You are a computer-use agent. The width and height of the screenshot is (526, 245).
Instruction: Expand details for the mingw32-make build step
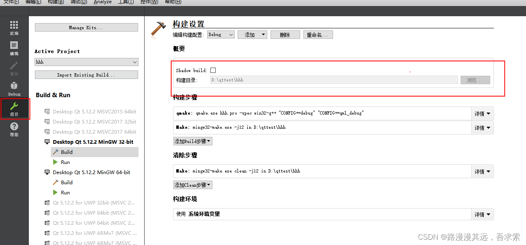tap(482, 128)
